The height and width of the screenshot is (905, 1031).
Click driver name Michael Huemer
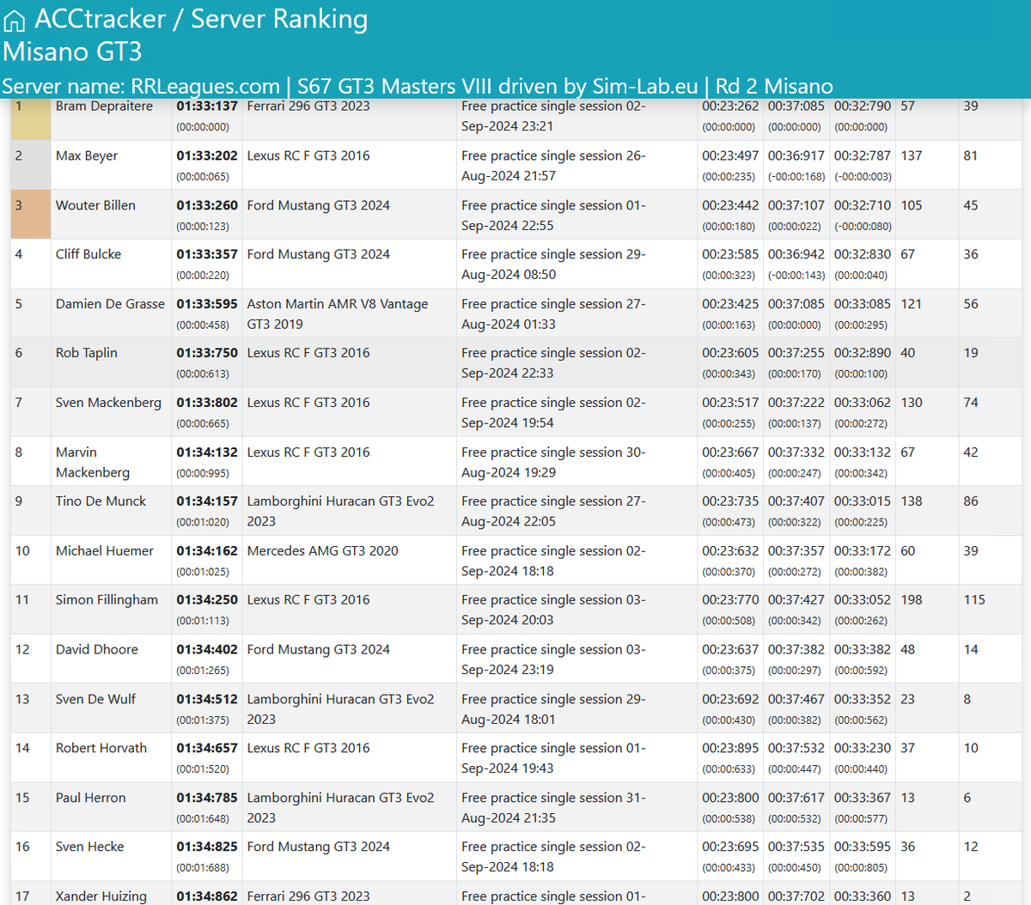(x=105, y=551)
